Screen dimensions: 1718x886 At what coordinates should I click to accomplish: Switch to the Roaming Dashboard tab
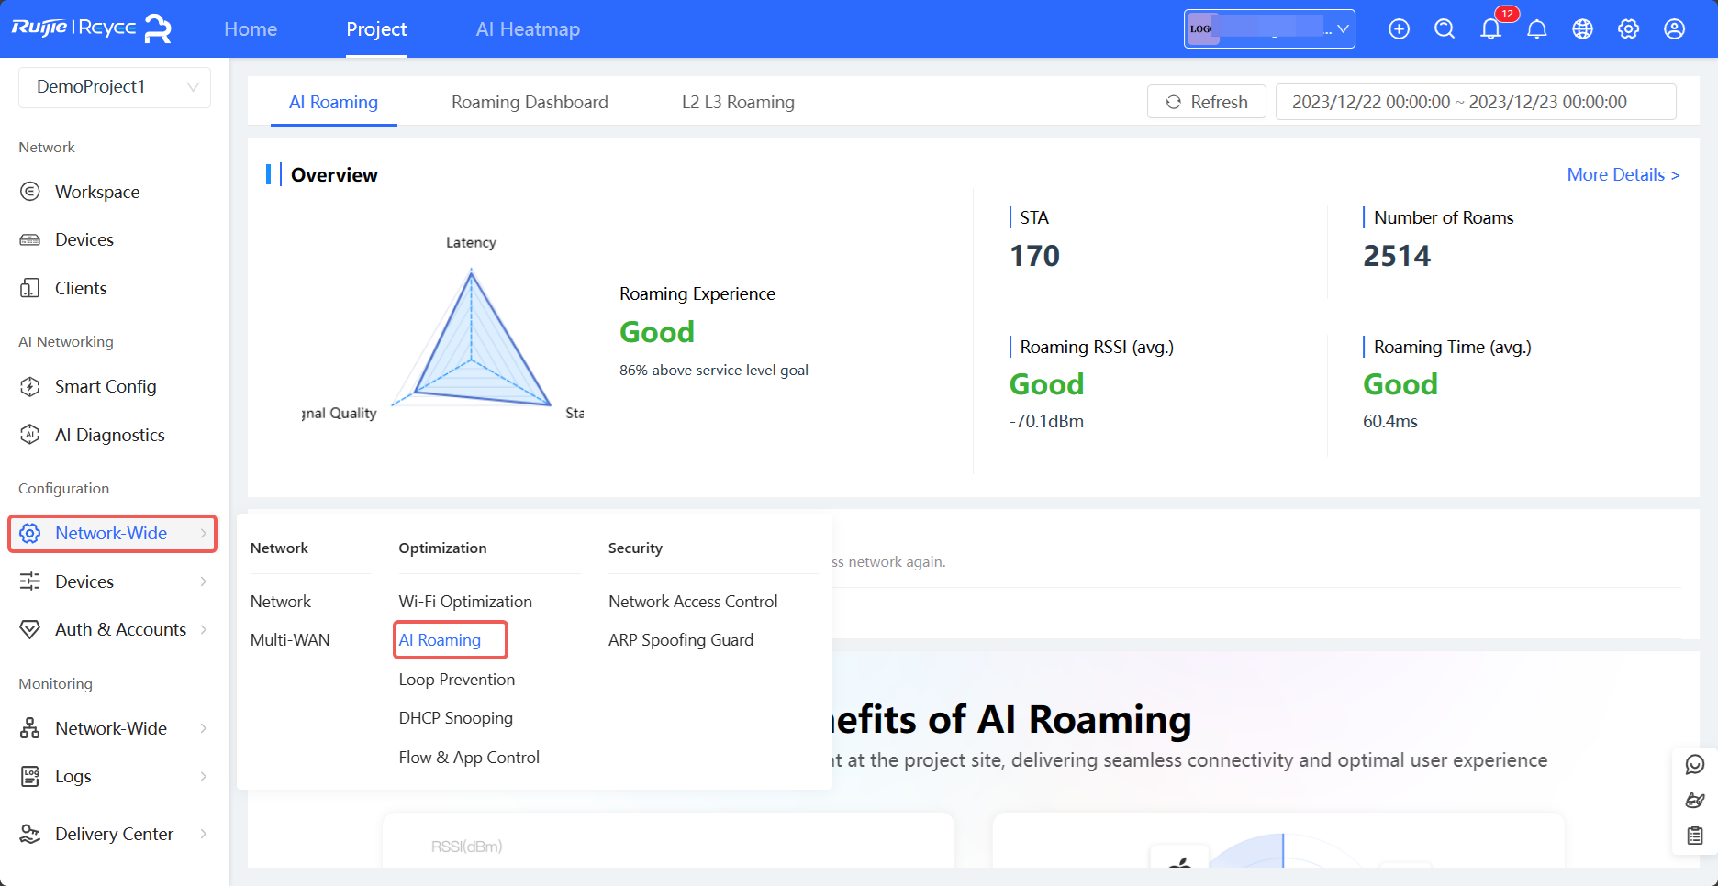530,102
